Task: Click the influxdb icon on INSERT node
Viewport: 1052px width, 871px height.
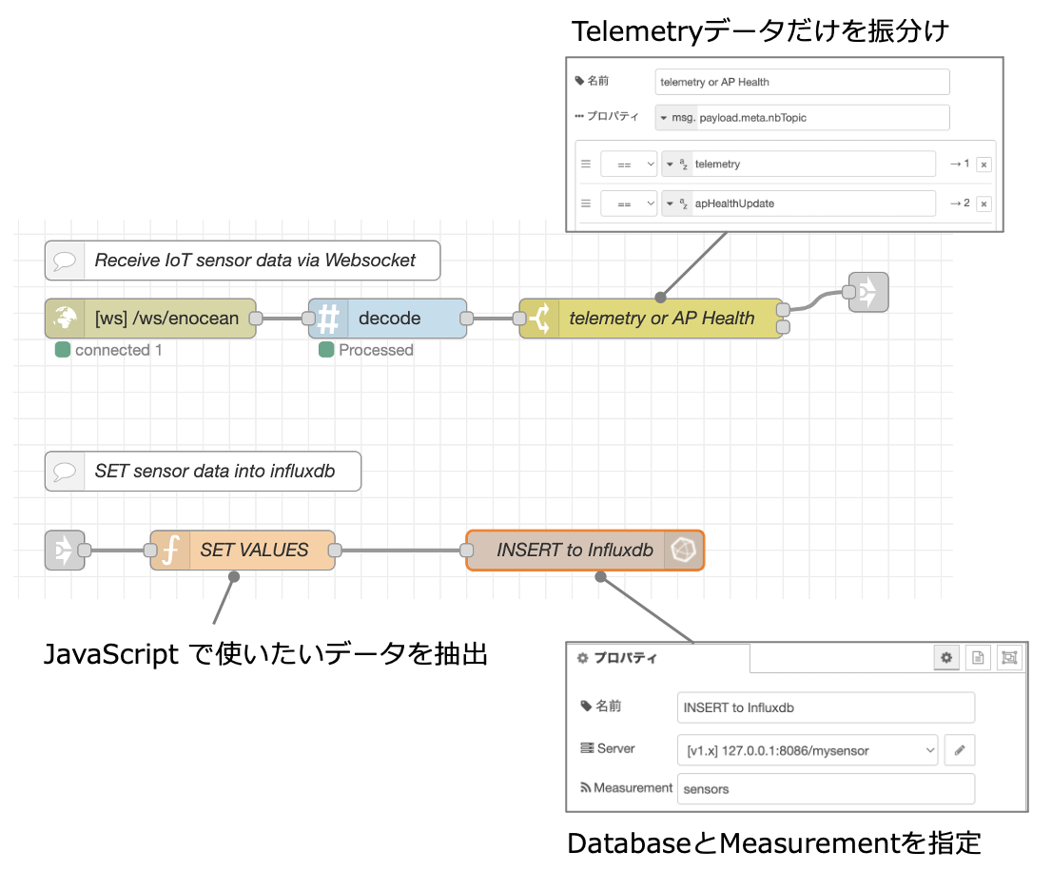Action: point(684,551)
